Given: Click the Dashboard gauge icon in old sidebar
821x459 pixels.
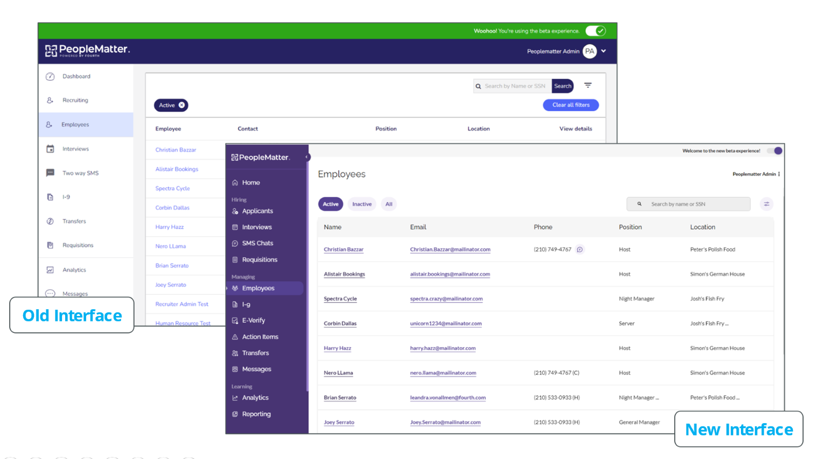Looking at the screenshot, I should (x=50, y=76).
